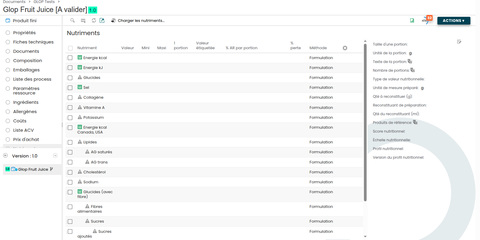This screenshot has width=480, height=240.
Task: Click the Produit fini icon in sidebar header
Action: [x=8, y=20]
